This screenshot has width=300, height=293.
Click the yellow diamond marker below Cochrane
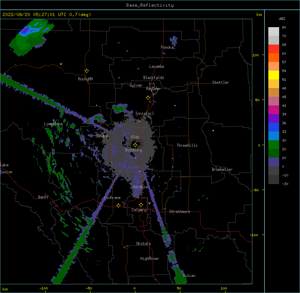pyautogui.click(x=118, y=205)
